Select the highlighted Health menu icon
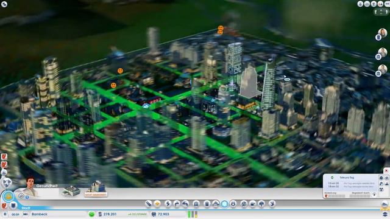 225,204
